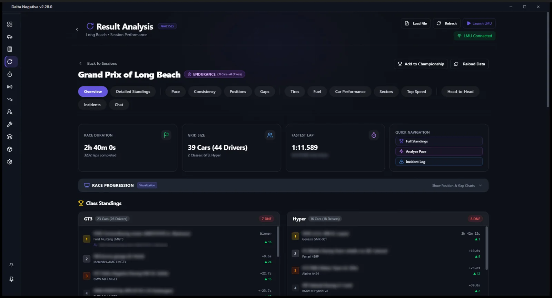Open the car icon in sidebar
This screenshot has height=298, width=552.
pos(10,37)
